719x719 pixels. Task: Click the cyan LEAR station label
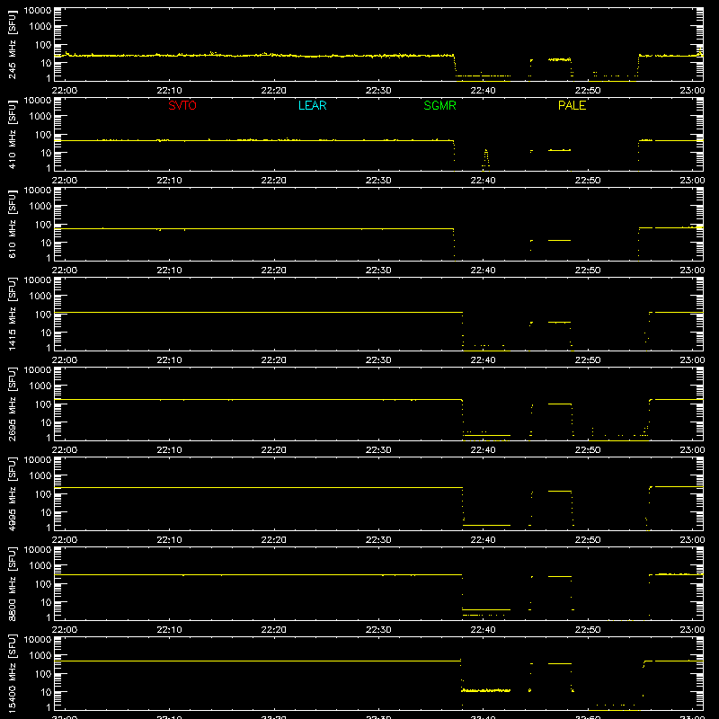coord(312,105)
